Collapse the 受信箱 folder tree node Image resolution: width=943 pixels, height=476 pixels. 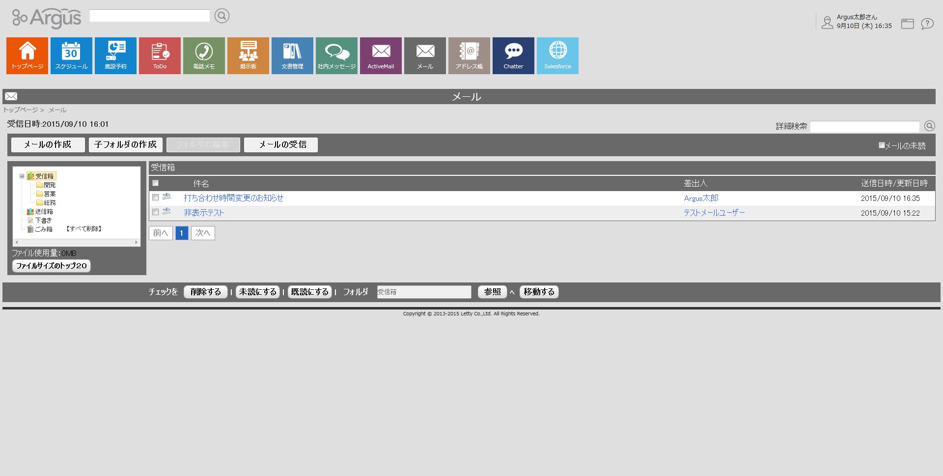pyautogui.click(x=22, y=176)
